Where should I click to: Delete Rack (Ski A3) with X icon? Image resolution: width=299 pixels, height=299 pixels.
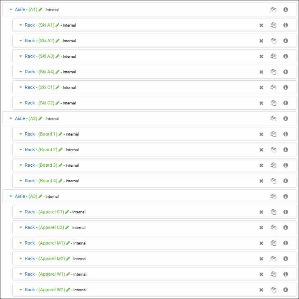[261, 56]
